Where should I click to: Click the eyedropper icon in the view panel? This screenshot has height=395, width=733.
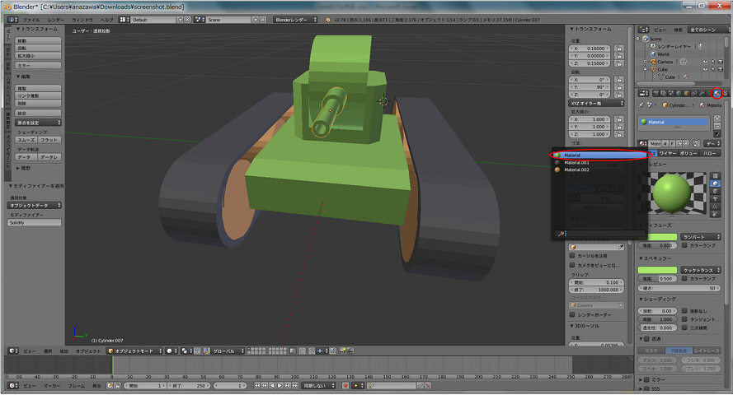620,246
